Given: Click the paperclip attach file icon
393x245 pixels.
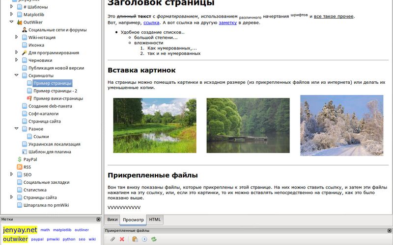Looking at the screenshot, I should pos(112,239).
